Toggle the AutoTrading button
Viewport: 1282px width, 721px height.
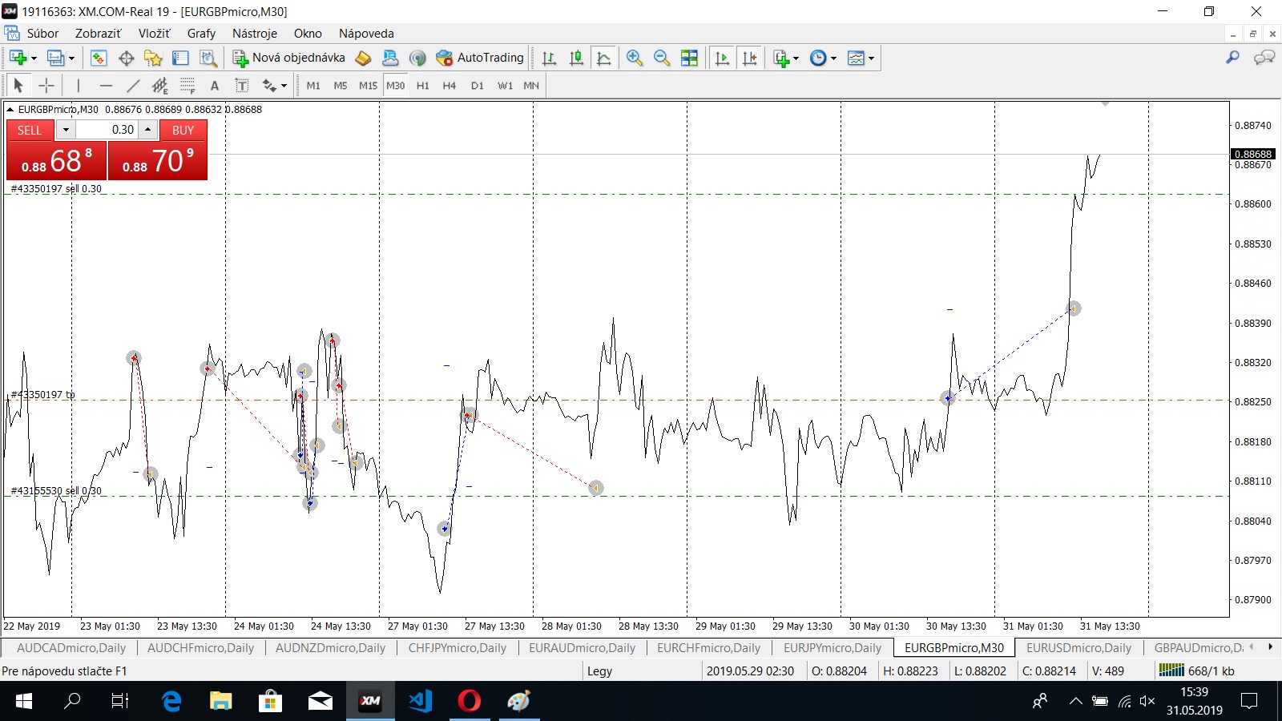[480, 58]
